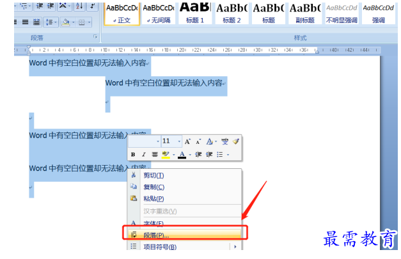Image resolution: width=401 pixels, height=259 pixels.
Task: Click the increase indent icon in ribbon
Action: tap(51, 6)
